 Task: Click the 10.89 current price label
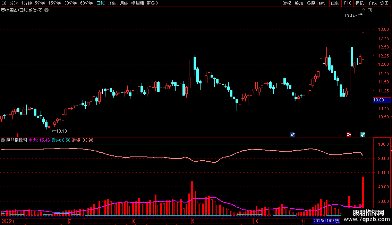tap(382, 100)
